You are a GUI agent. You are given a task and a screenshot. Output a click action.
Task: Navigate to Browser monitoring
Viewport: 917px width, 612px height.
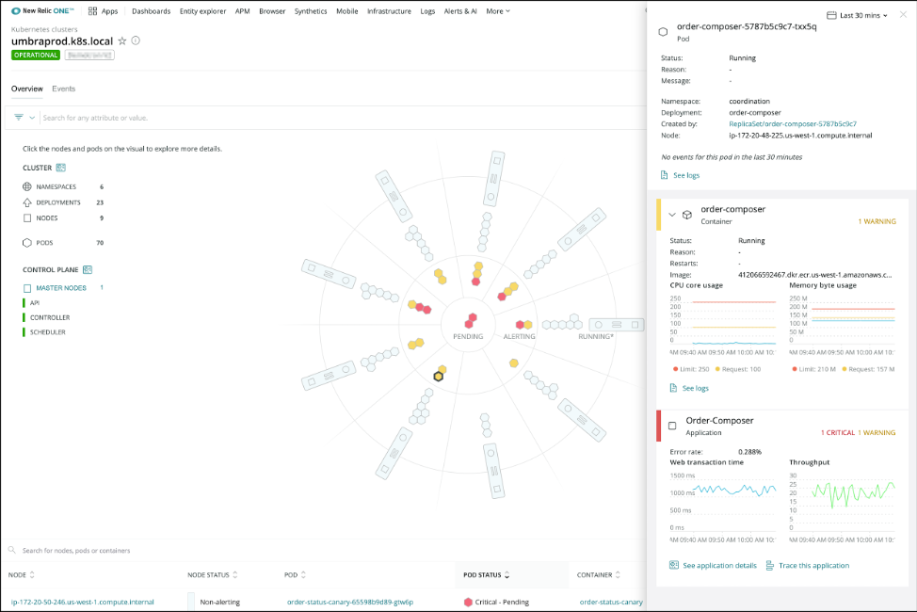tap(272, 11)
